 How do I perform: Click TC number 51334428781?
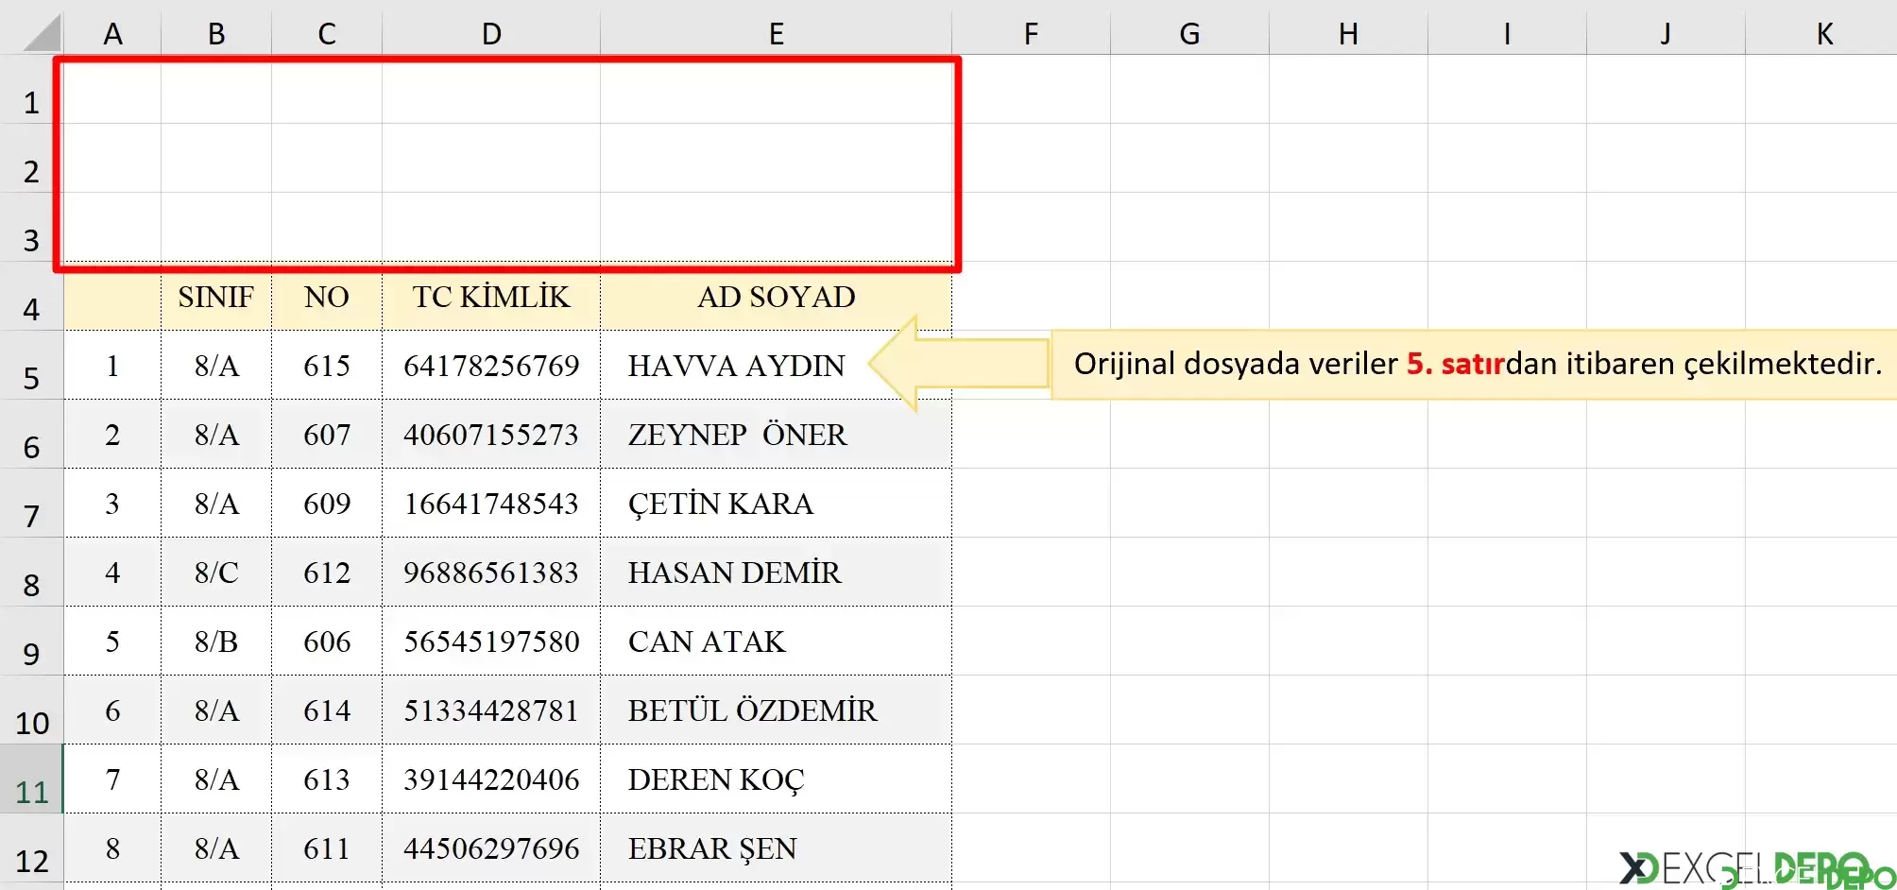point(491,710)
